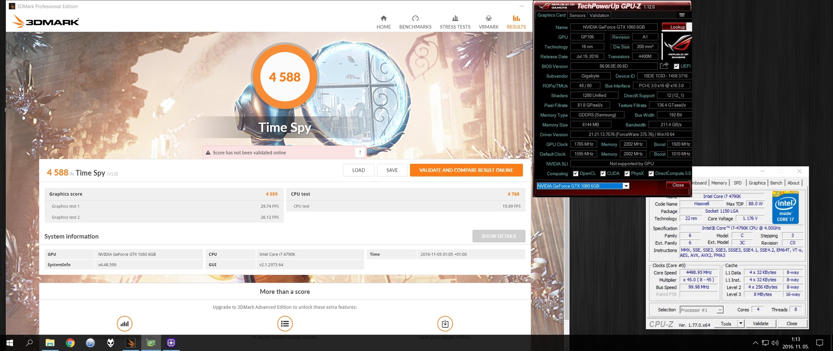Click the SAVE button in 3DMark
833x351 pixels.
click(x=392, y=170)
